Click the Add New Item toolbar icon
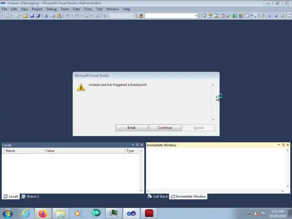292x219 pixels. coord(16,16)
